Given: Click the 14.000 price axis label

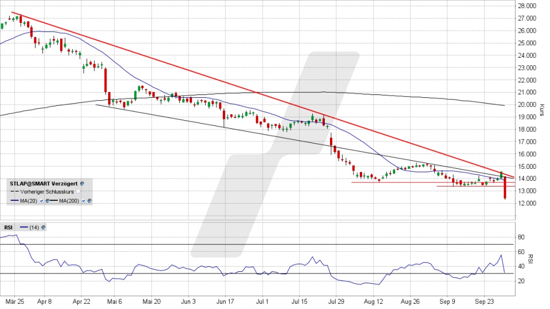Looking at the screenshot, I should point(527,179).
